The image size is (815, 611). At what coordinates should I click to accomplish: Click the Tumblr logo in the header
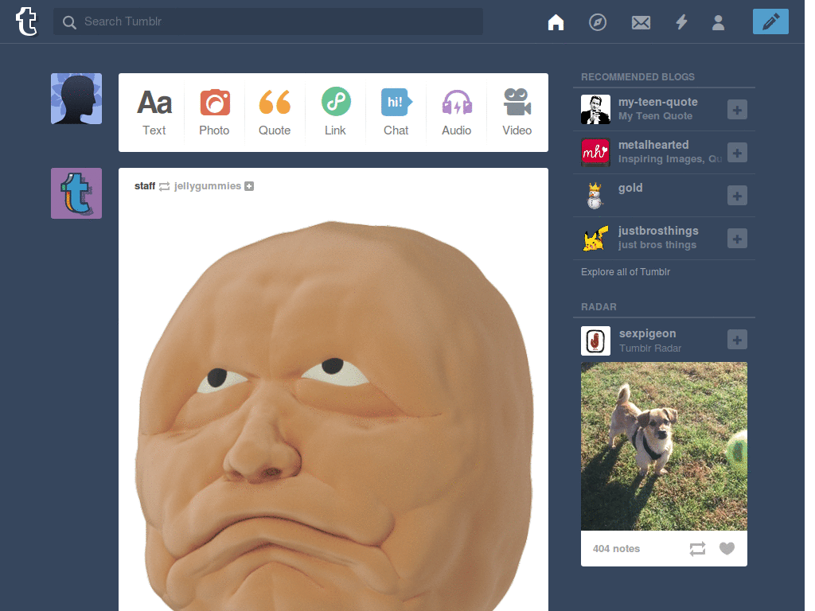point(26,21)
